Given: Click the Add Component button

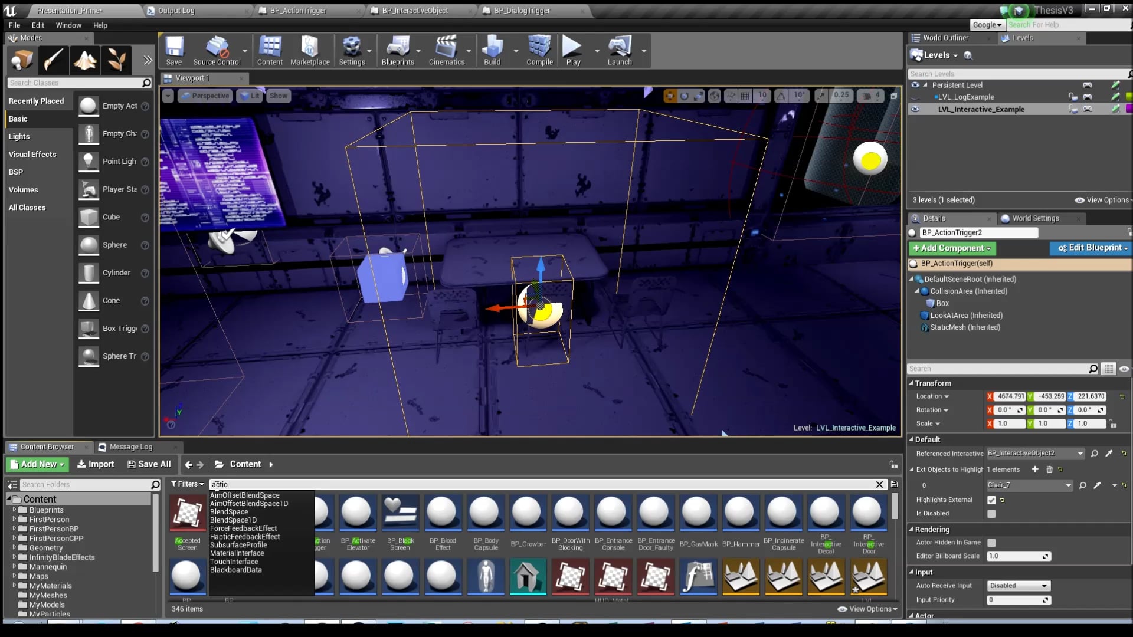Looking at the screenshot, I should click(951, 248).
